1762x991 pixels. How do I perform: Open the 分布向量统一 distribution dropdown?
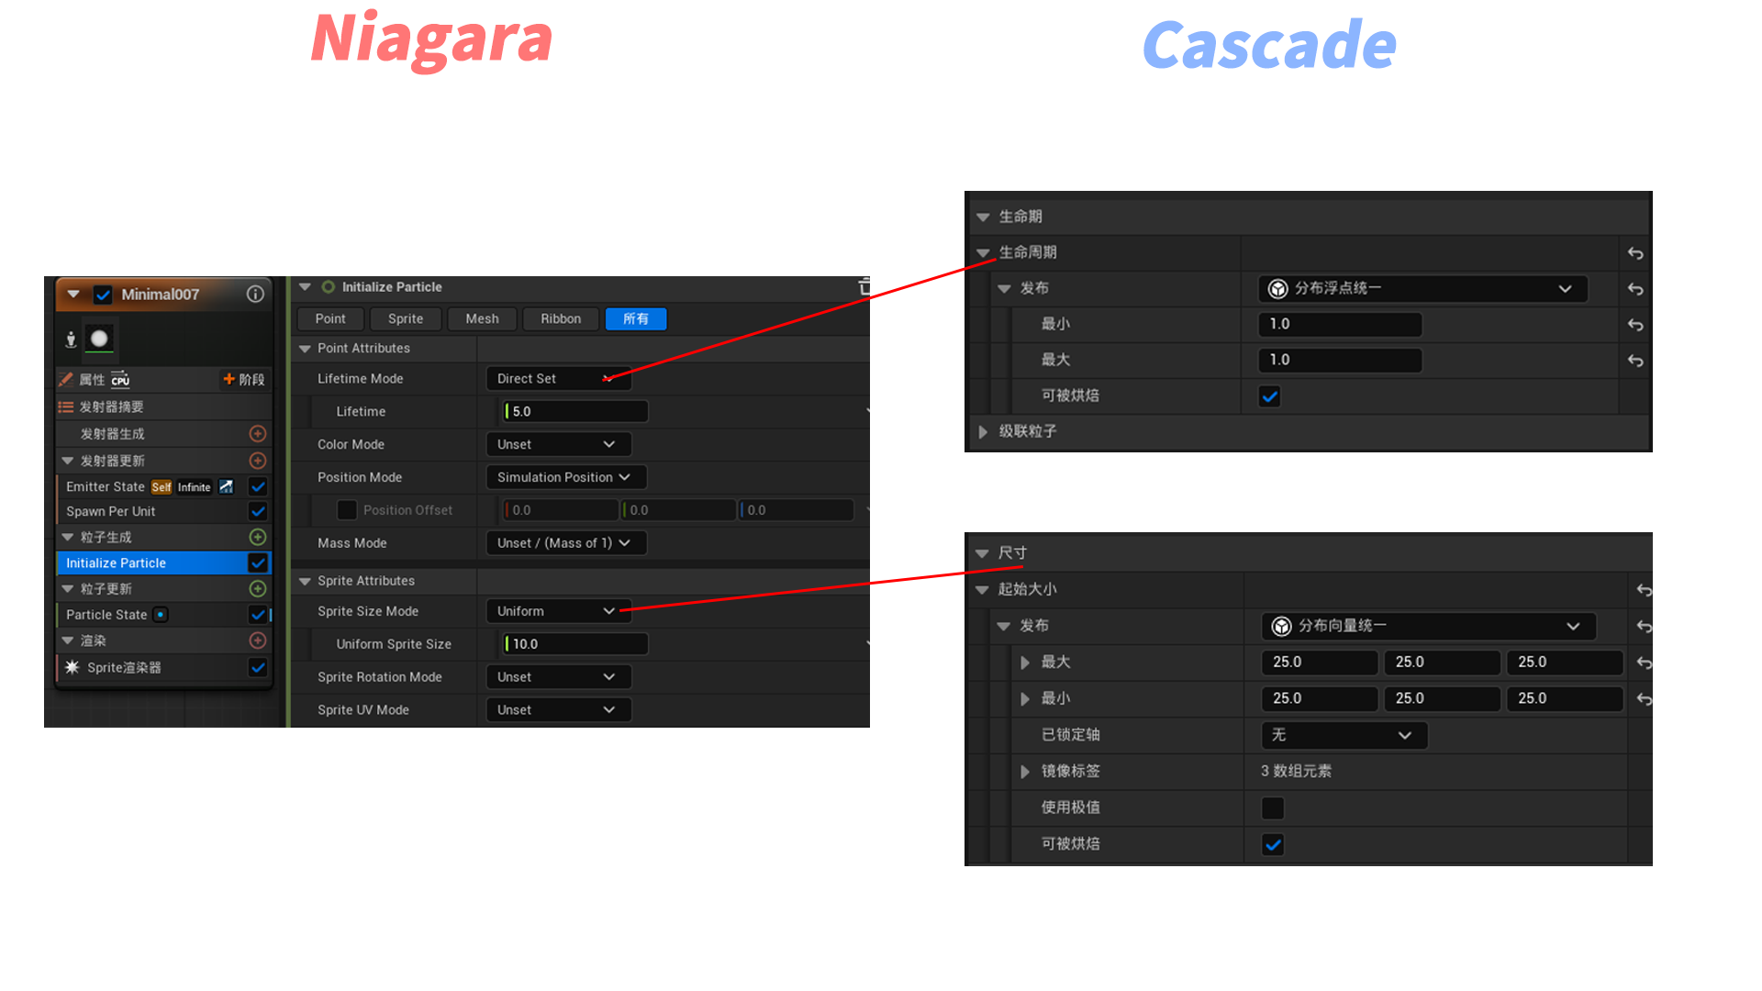(x=1427, y=626)
